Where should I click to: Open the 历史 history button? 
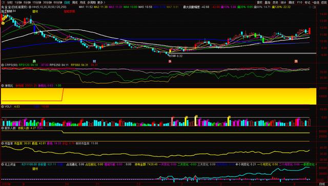coord(275,3)
